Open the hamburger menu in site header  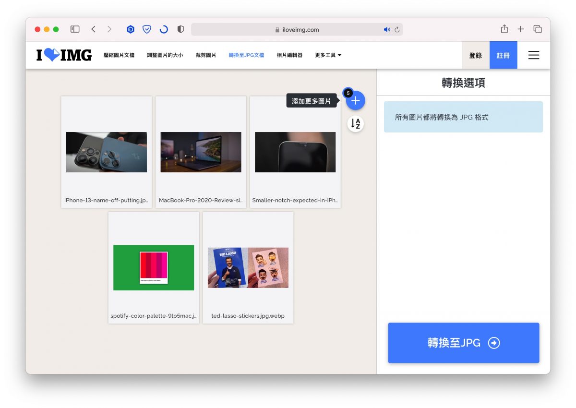point(534,55)
